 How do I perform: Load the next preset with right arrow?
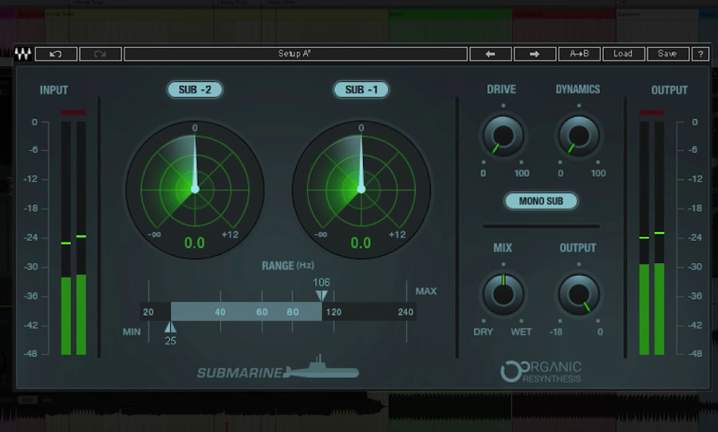pyautogui.click(x=535, y=54)
